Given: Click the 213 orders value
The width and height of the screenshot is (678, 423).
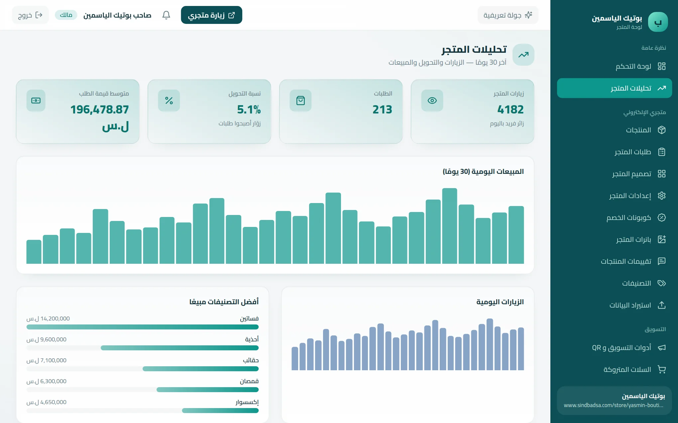Looking at the screenshot, I should [382, 109].
